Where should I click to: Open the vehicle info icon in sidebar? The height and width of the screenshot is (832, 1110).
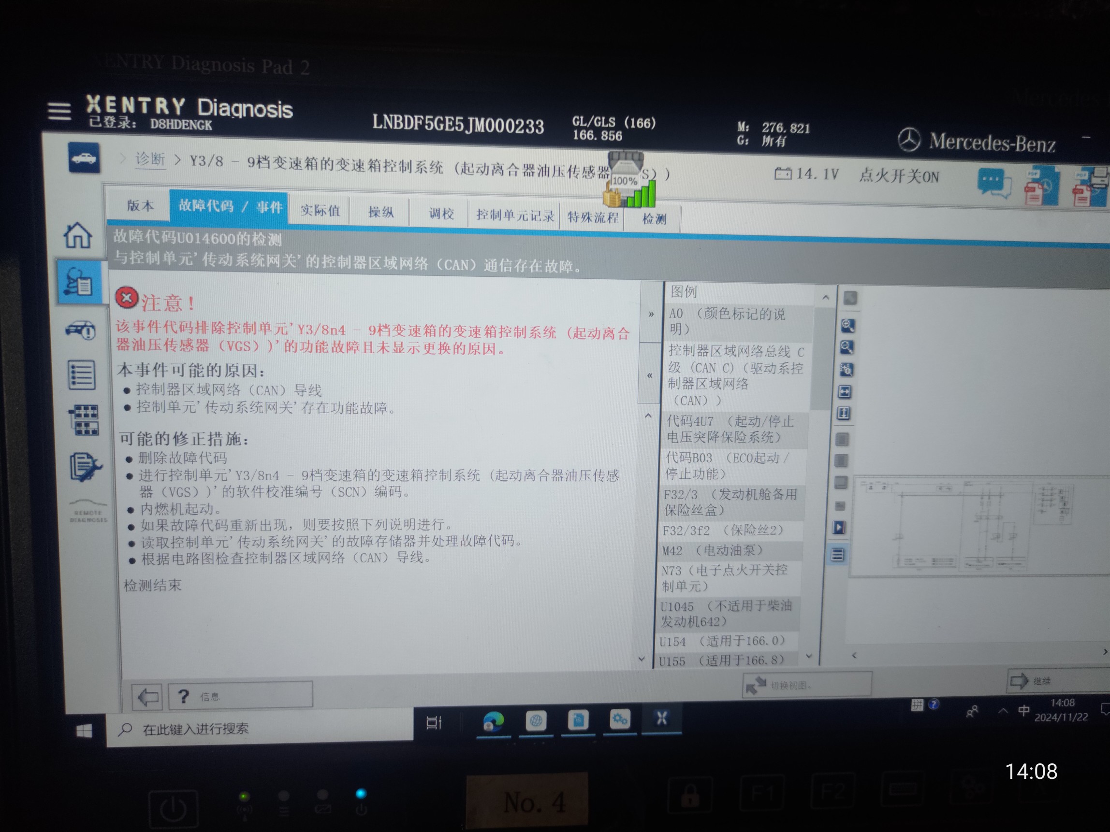(x=81, y=330)
